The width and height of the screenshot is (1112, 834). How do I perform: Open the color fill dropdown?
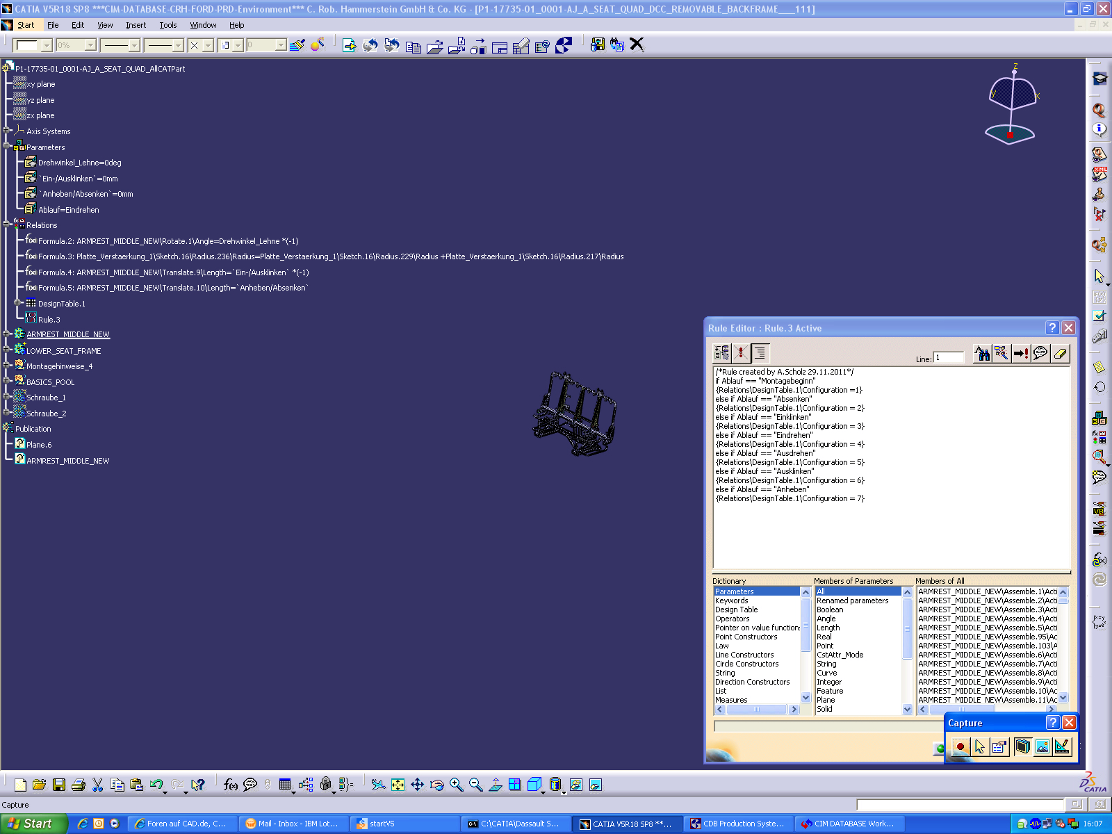click(47, 45)
